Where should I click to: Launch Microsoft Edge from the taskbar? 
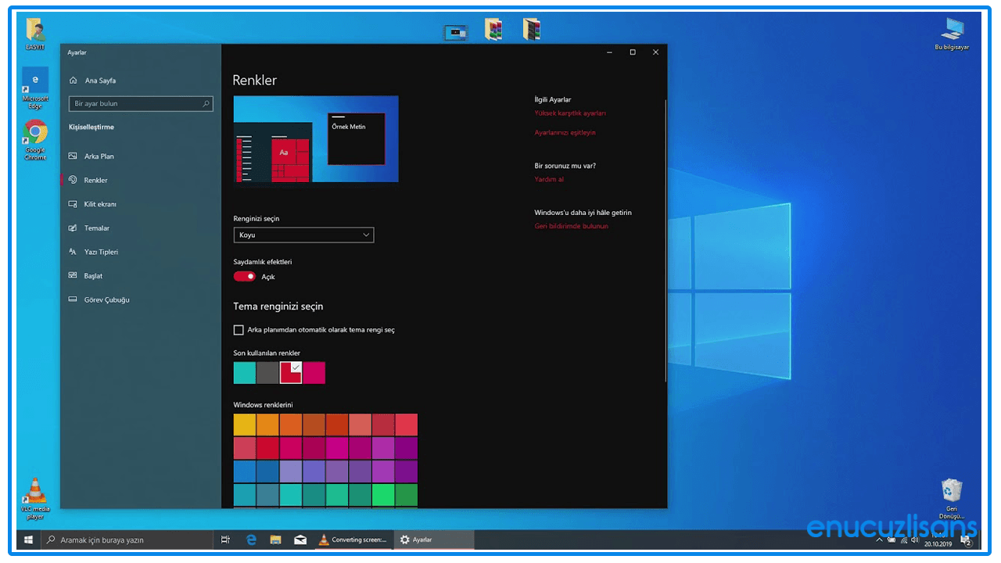click(x=250, y=540)
